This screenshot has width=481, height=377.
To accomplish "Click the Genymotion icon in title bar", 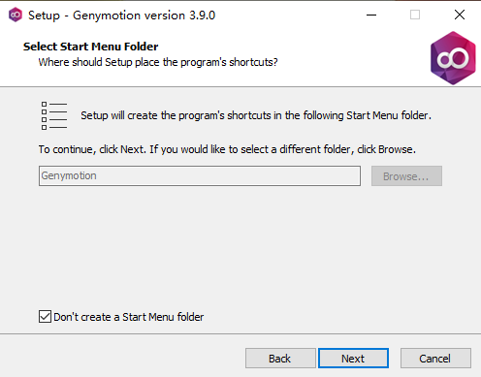I will [x=16, y=15].
